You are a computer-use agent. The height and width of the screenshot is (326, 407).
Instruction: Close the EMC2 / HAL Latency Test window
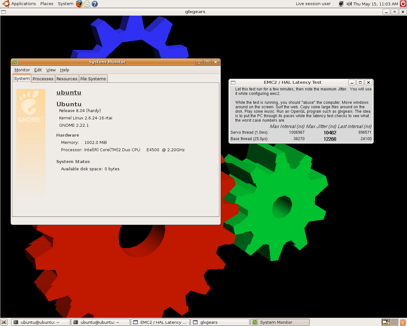coord(369,82)
